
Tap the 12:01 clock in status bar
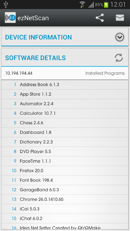pyautogui.click(x=118, y=5)
